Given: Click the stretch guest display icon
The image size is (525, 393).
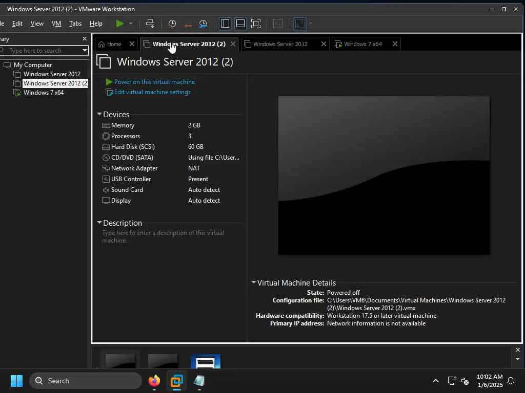Looking at the screenshot, I should coord(299,24).
